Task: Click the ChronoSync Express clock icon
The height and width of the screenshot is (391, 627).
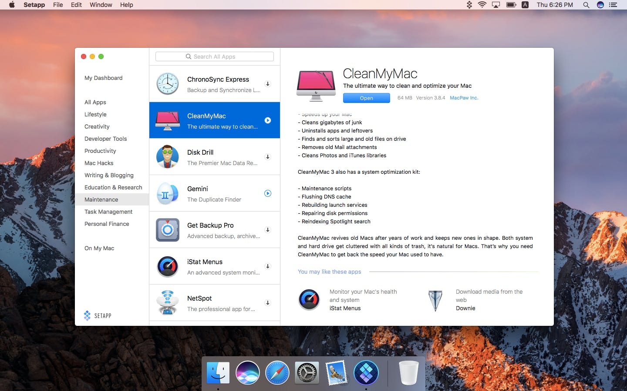Action: (168, 84)
